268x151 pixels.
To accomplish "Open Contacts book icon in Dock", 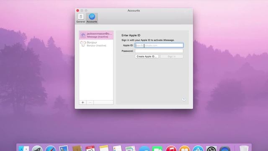I will pos(77,148).
